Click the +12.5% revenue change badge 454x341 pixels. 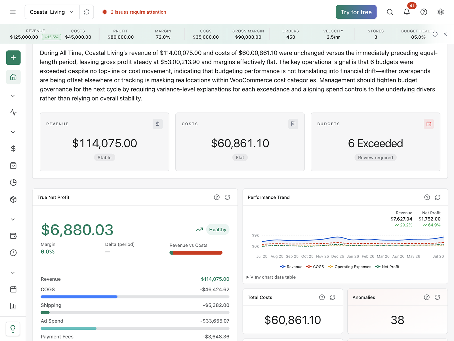click(51, 37)
